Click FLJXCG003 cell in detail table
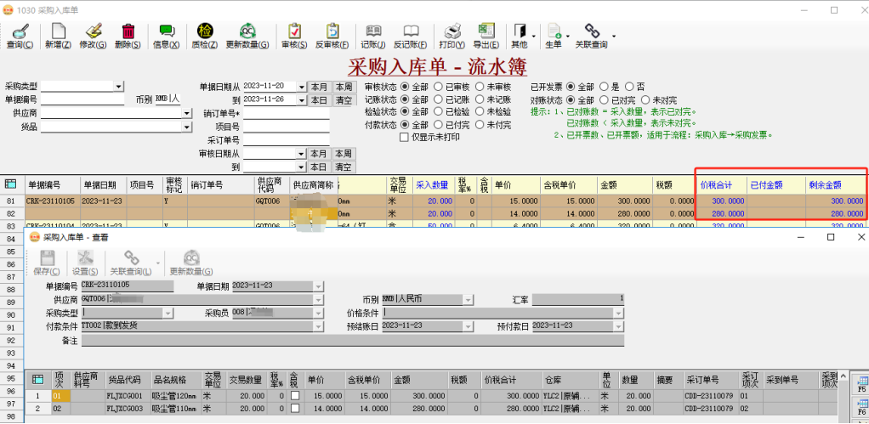The width and height of the screenshot is (869, 424). (128, 408)
